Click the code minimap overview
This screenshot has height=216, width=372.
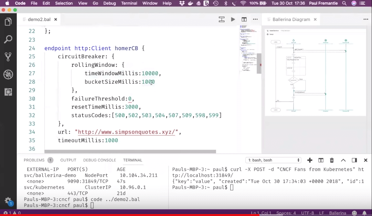(248, 49)
